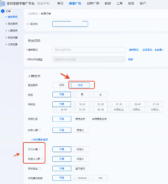Viewport: 168px width, 184px height.
Task: Open the 转化目标类型 dropdown
Action: point(89,59)
